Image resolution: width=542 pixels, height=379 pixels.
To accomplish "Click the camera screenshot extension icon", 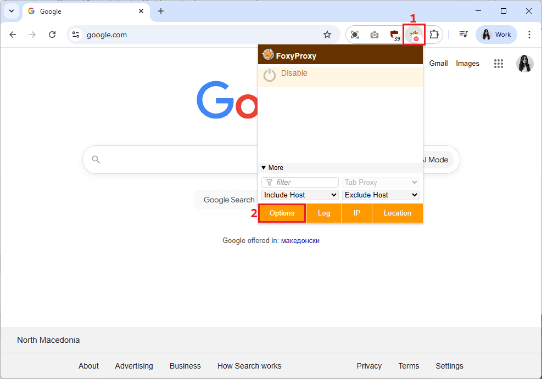I will coord(375,35).
